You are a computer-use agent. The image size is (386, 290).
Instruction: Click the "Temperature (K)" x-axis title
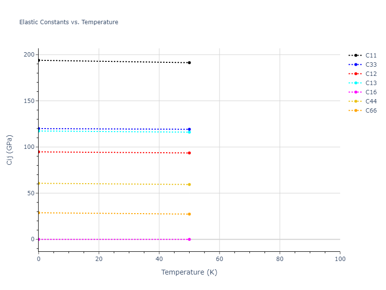(189, 272)
